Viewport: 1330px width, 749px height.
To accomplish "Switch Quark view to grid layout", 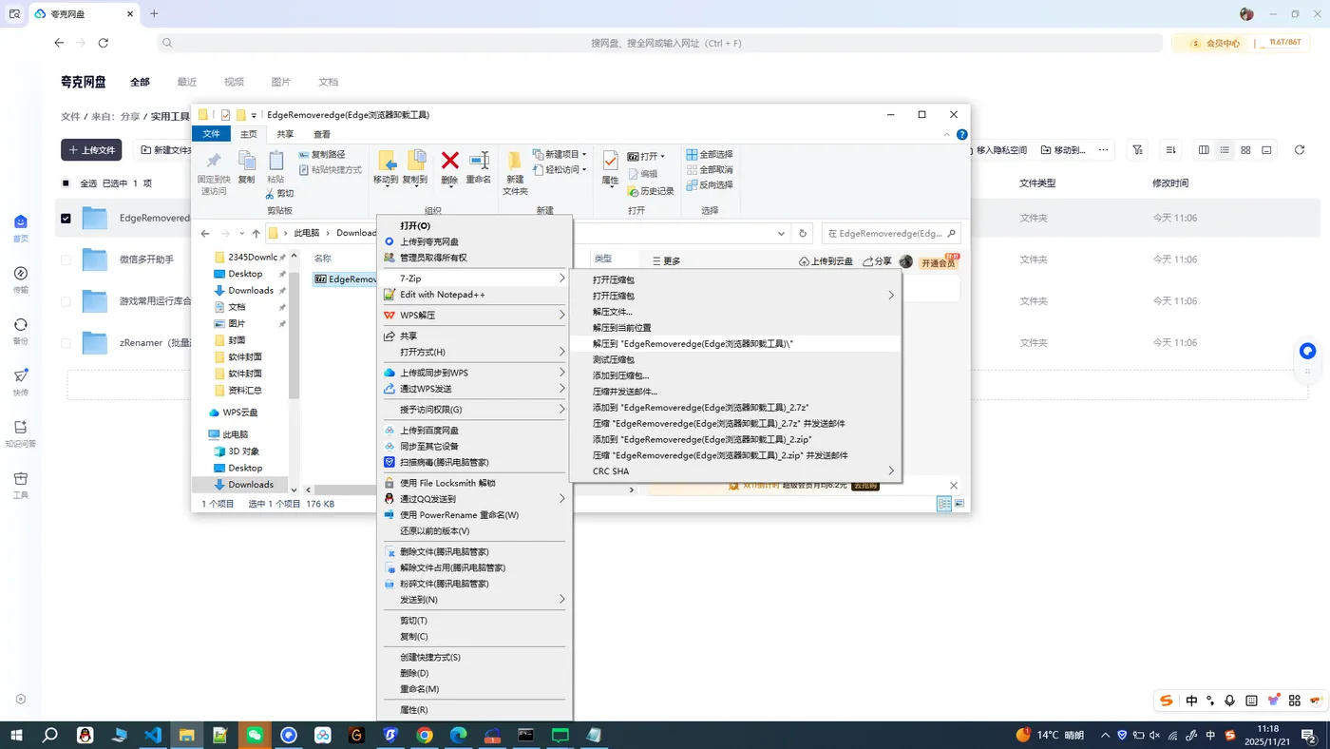I will pyautogui.click(x=1245, y=150).
